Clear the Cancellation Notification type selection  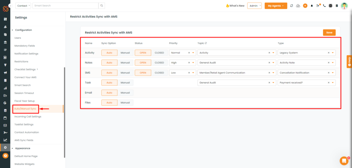329,73
